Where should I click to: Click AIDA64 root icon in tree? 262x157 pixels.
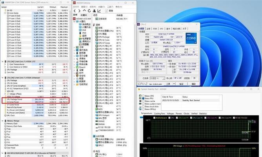tap(75, 19)
